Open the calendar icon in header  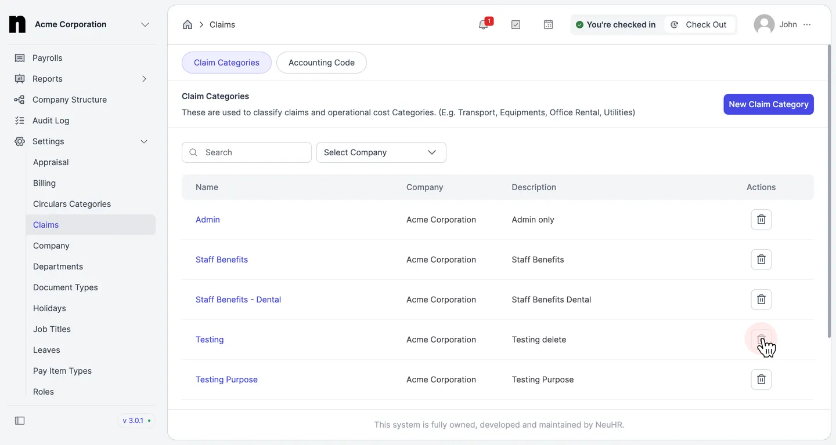click(x=548, y=24)
